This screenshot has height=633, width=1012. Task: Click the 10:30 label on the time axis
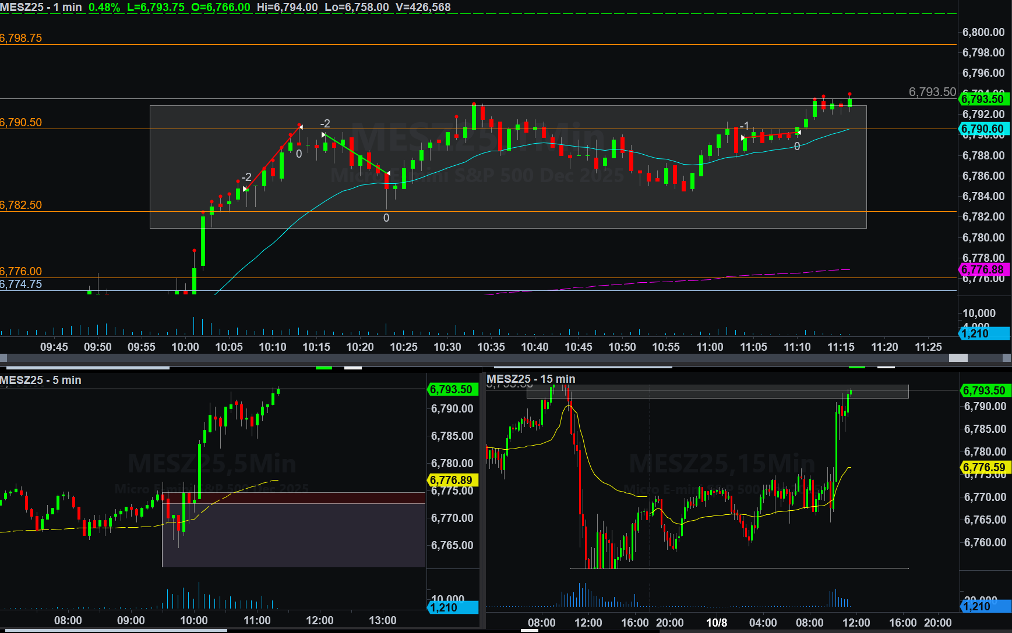point(447,347)
